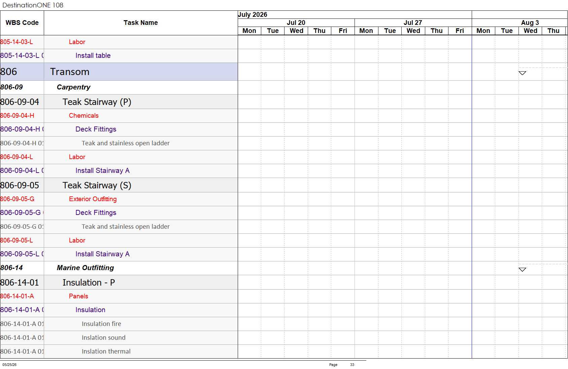Viewport: 568px width, 369px height.
Task: Select WBS code 806-09-05-G cell in red
Action: [22, 199]
